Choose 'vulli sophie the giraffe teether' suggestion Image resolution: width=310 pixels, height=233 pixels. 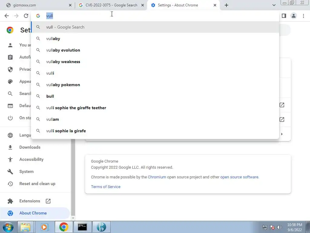[x=155, y=108]
